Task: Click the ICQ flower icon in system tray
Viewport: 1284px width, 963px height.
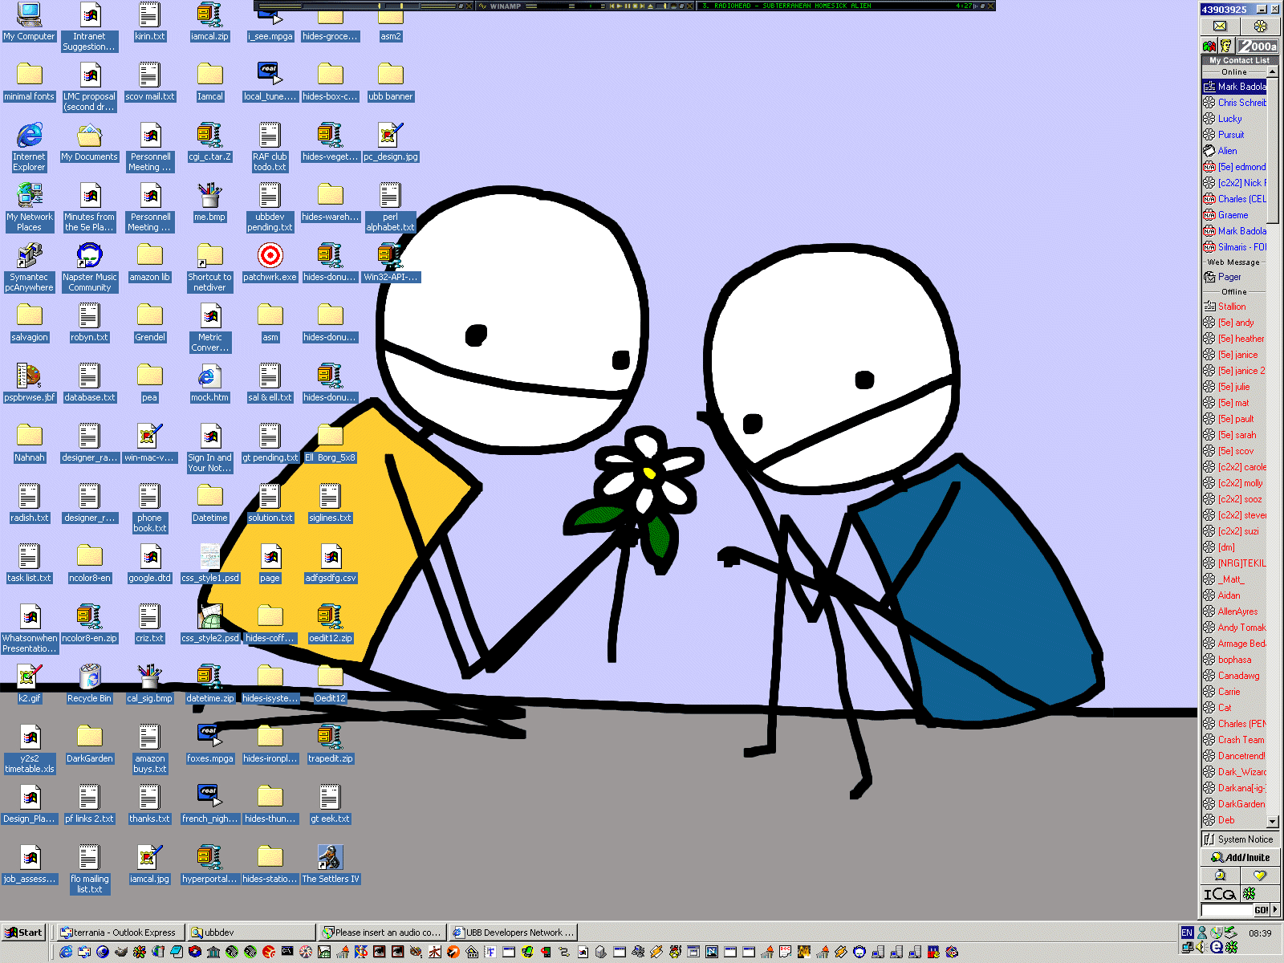Action: (x=1232, y=948)
